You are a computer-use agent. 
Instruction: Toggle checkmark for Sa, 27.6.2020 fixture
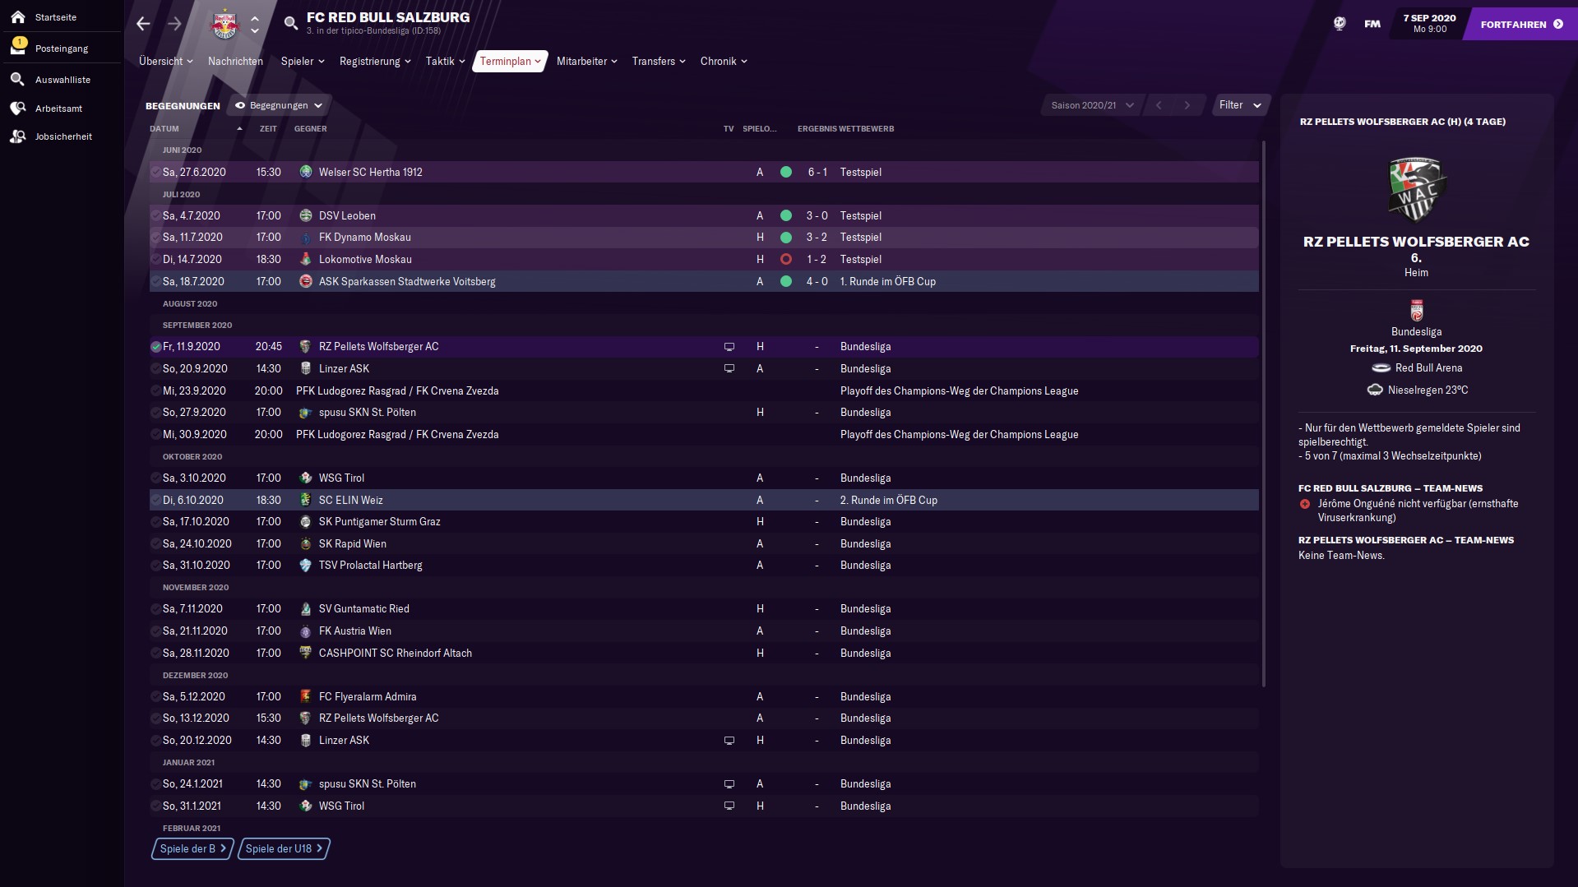[x=155, y=172]
